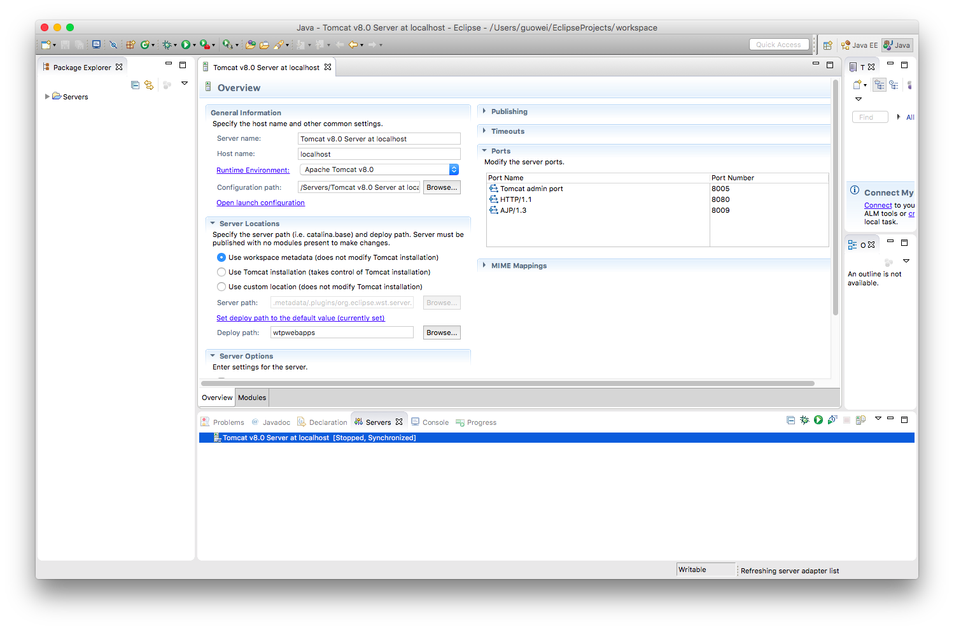Click Browse next to Configuration path
The width and height of the screenshot is (954, 630).
[x=442, y=187]
